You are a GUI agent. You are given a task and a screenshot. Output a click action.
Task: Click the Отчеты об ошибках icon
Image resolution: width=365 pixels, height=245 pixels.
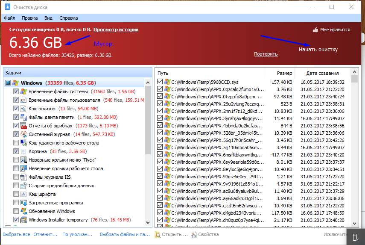click(23, 126)
